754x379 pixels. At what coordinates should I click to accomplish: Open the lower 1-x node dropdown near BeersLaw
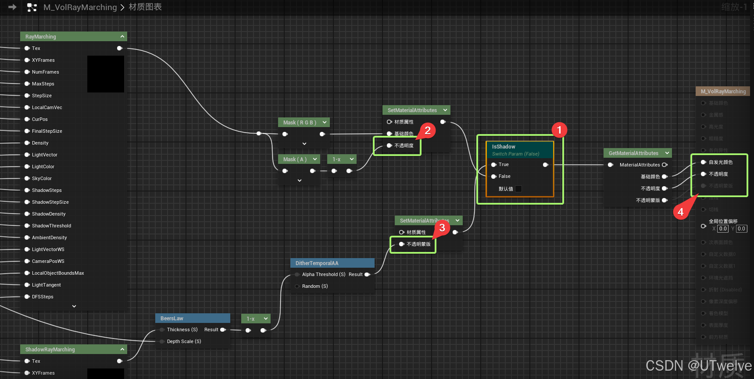point(266,319)
